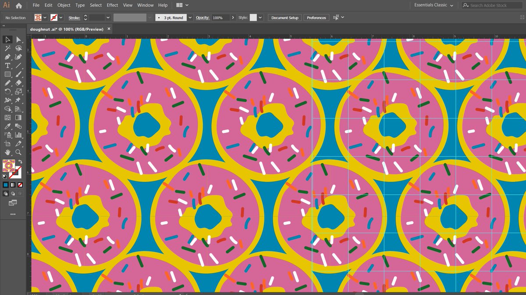Select the Rotate tool

pos(7,91)
